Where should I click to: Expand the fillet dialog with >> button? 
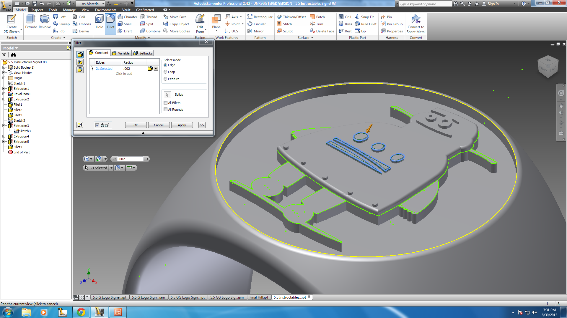pos(202,125)
